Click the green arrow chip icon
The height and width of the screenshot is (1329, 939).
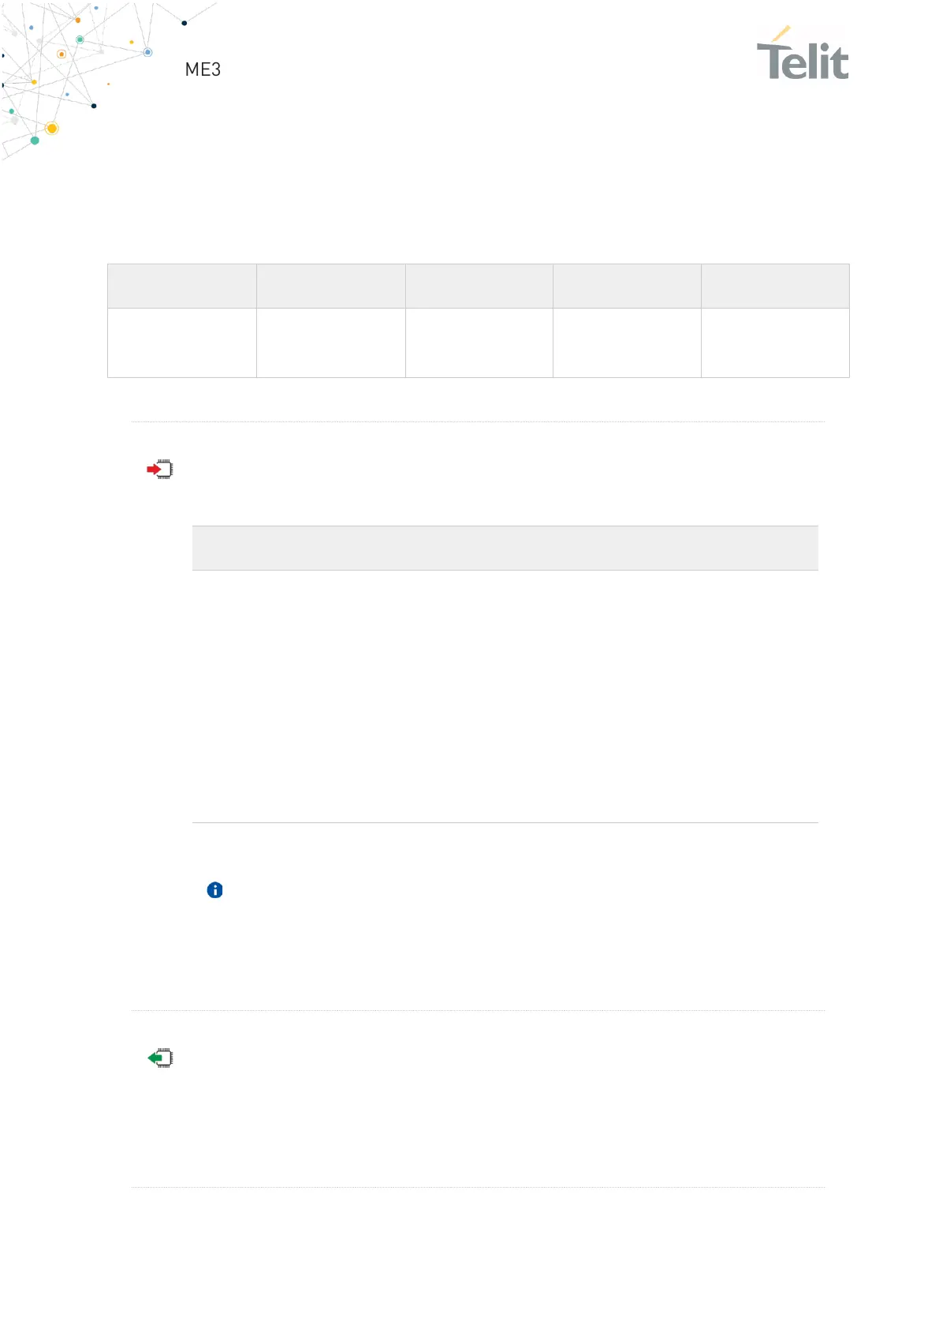coord(160,1058)
